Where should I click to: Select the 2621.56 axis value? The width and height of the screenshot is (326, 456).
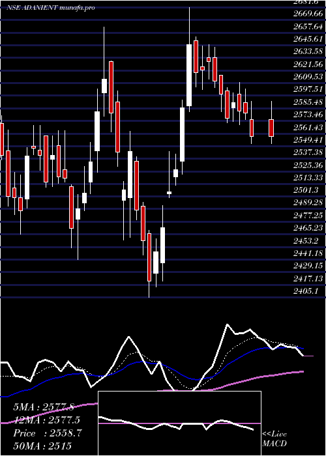coord(308,64)
